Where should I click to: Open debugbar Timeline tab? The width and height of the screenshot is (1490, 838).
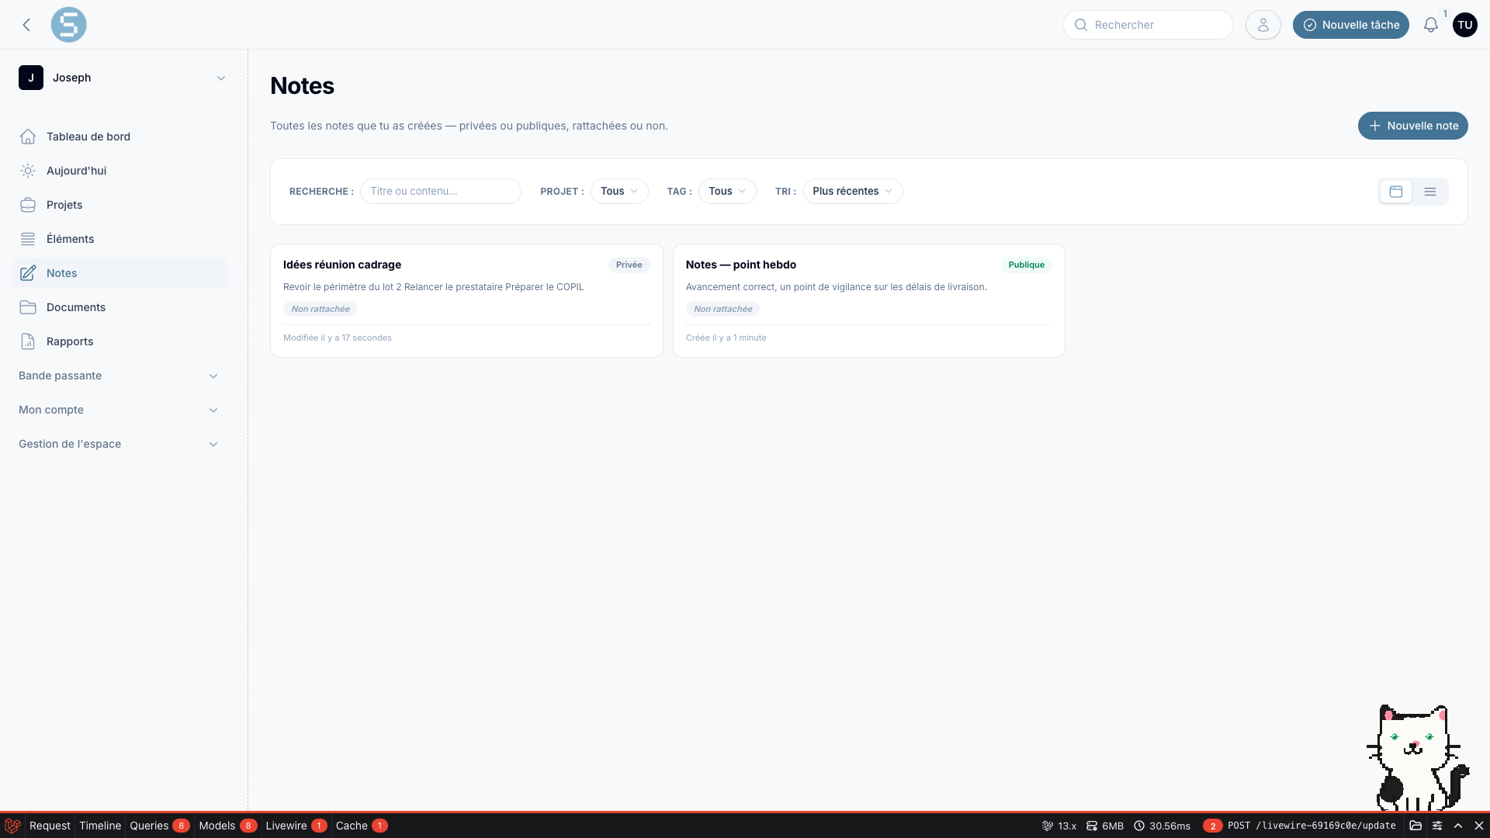[x=100, y=826]
